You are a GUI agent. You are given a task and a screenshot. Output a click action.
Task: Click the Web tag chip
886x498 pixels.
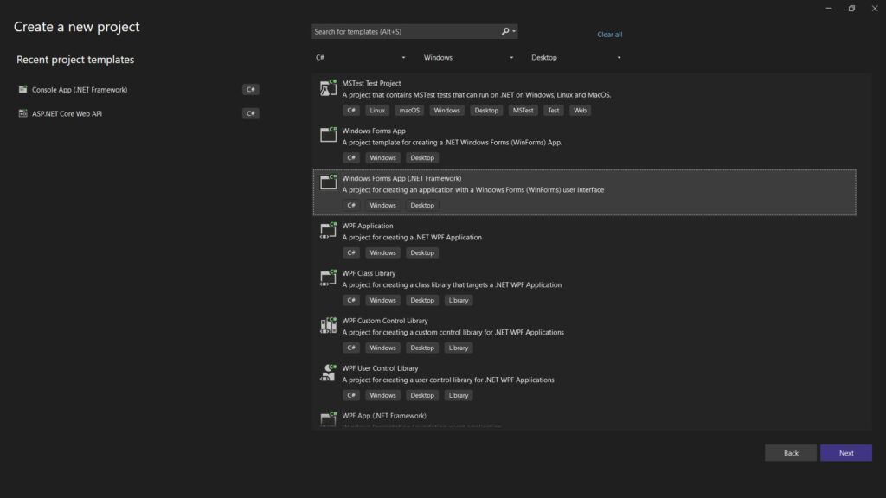click(580, 111)
